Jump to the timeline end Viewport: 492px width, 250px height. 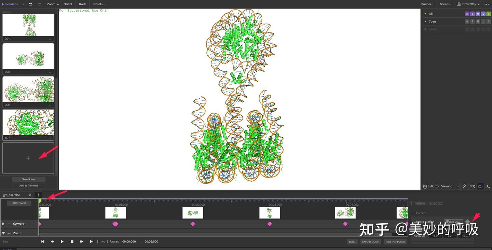[x=92, y=241]
